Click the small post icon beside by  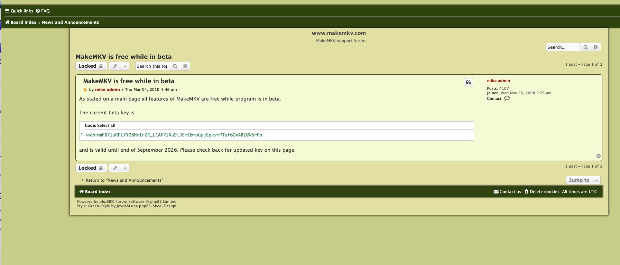click(85, 89)
